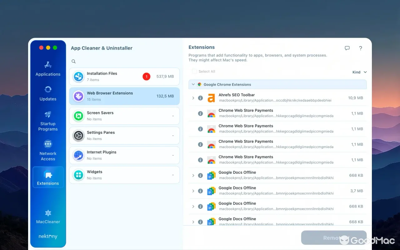Click the nektony logo

coord(48,237)
